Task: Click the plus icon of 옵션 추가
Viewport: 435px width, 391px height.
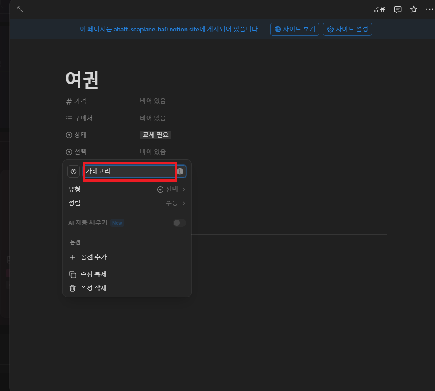Action: (x=73, y=257)
